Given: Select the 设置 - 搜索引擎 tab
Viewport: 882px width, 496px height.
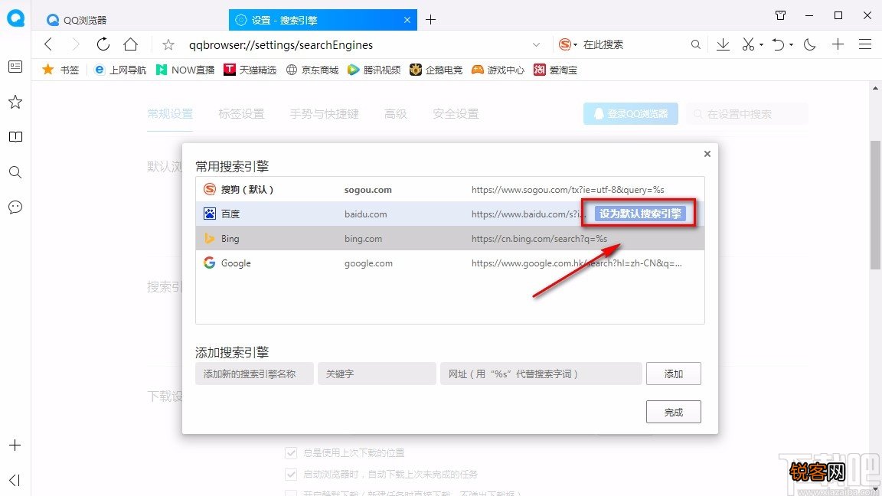Looking at the screenshot, I should tap(323, 20).
